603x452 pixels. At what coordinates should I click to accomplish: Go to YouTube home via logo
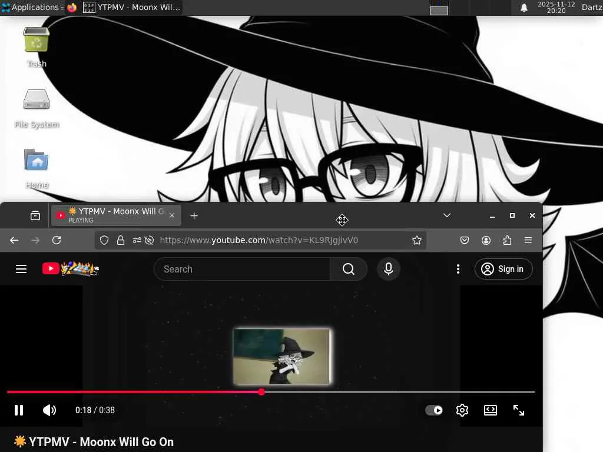tap(71, 268)
